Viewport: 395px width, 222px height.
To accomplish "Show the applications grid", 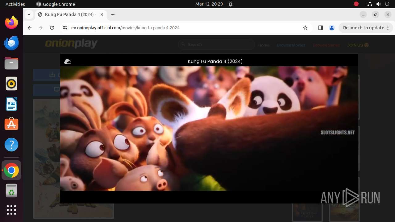I will pyautogui.click(x=11, y=210).
